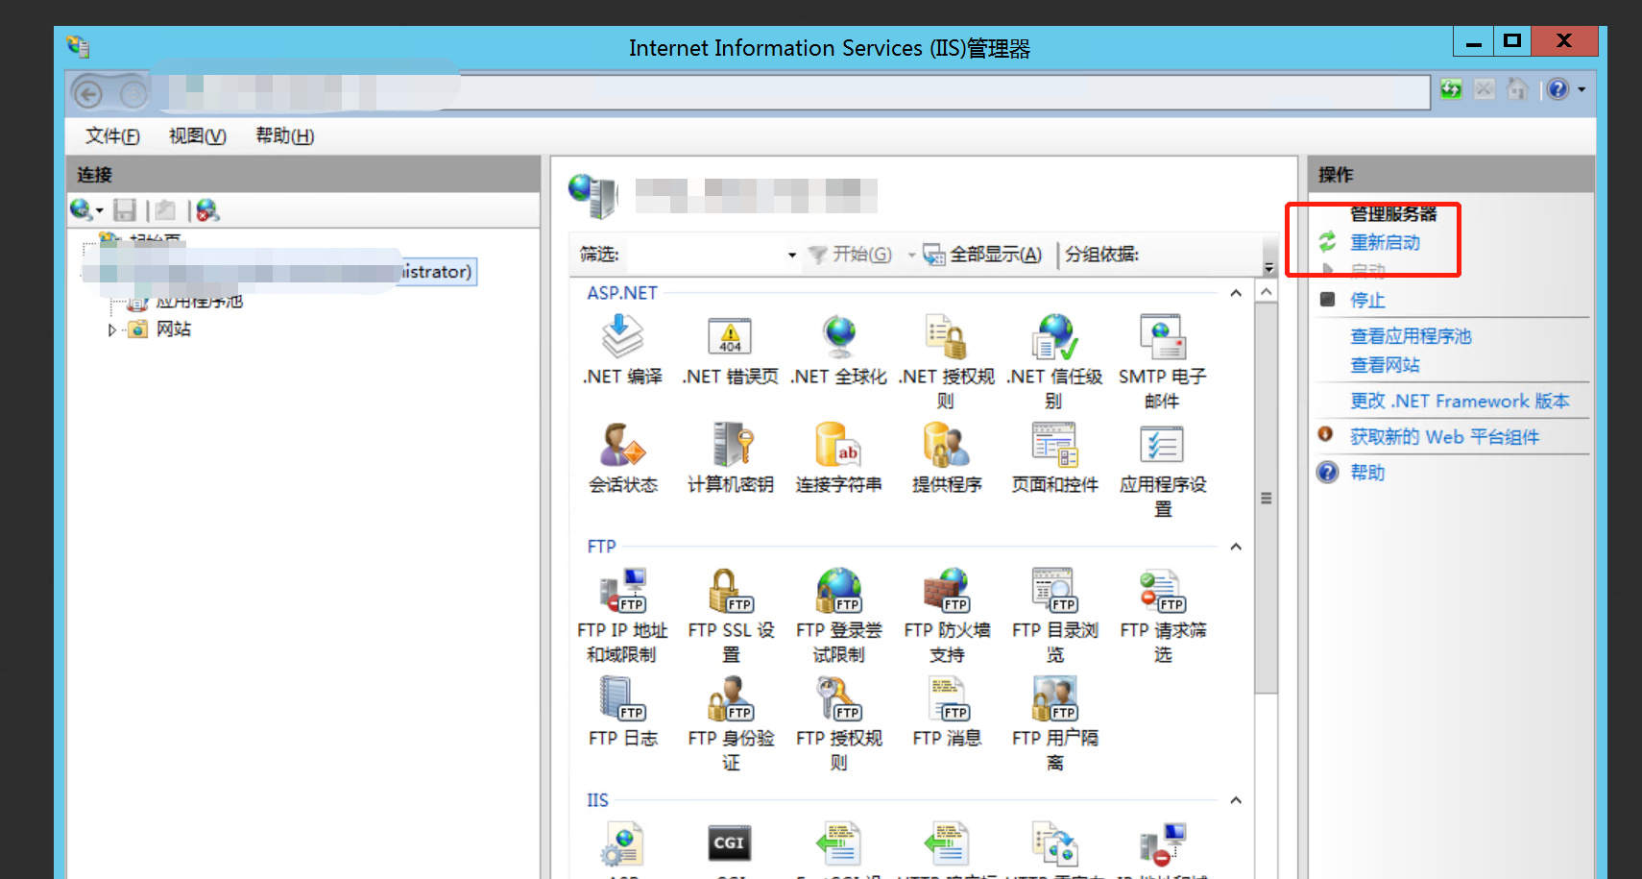1642x879 pixels.
Task: Click the 帮助 link in actions pane
Action: [1367, 473]
